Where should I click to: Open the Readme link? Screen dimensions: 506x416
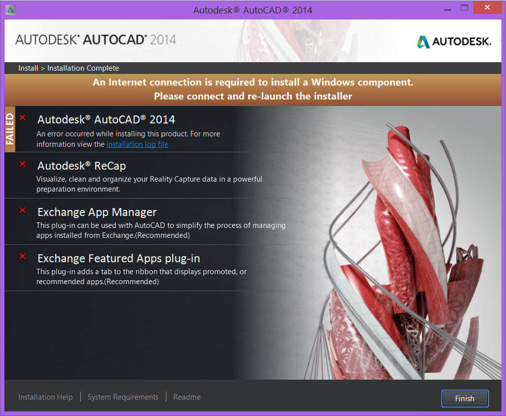(x=187, y=397)
